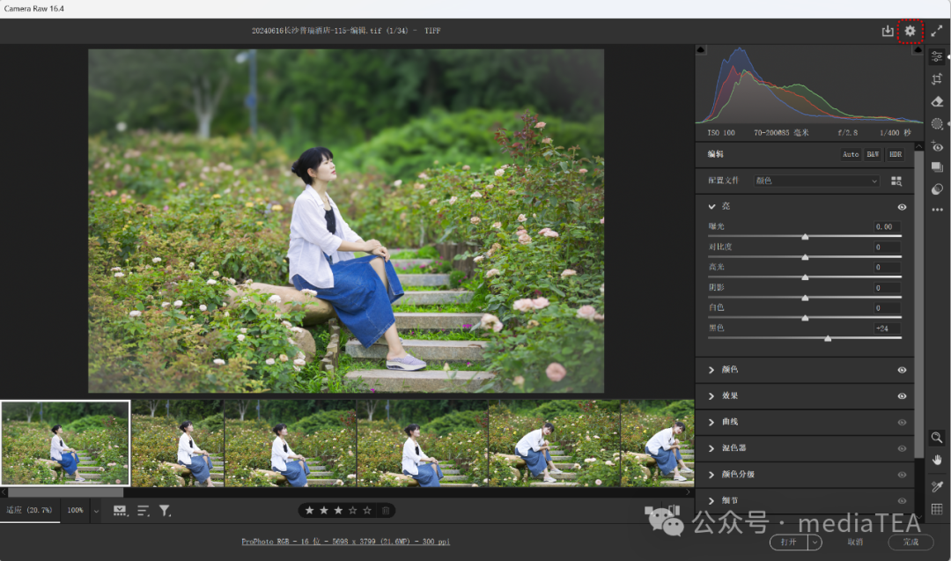Open zoom level dropdown arrow beside 100%

coord(96,511)
